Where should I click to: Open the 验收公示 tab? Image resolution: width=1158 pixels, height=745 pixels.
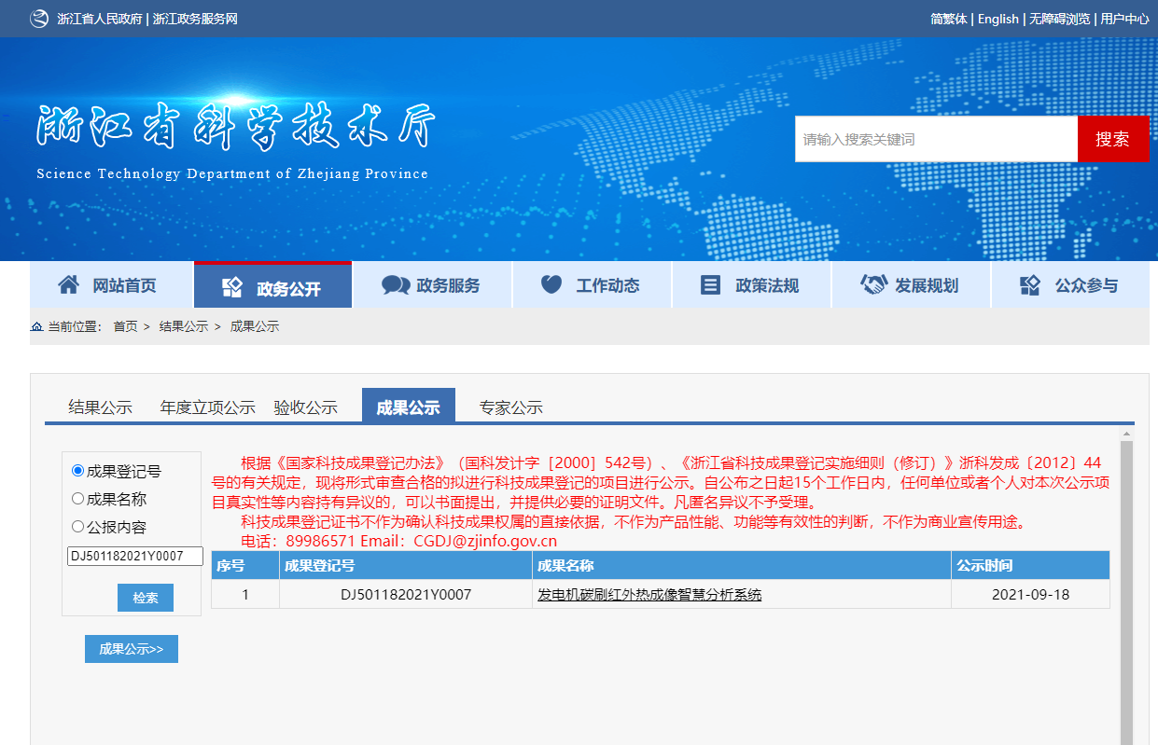305,407
